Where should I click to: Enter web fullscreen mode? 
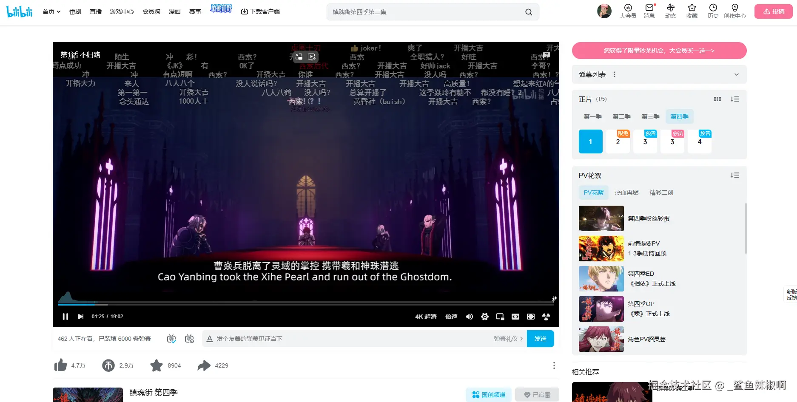click(531, 317)
